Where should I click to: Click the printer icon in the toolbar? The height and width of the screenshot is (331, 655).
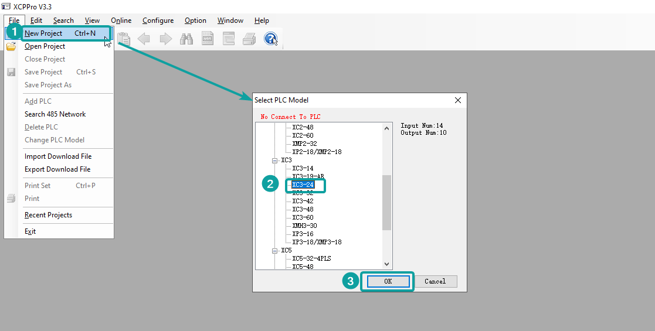(x=249, y=39)
